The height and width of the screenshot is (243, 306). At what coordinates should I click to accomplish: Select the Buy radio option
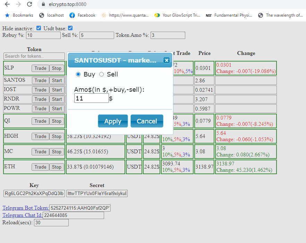(78, 74)
